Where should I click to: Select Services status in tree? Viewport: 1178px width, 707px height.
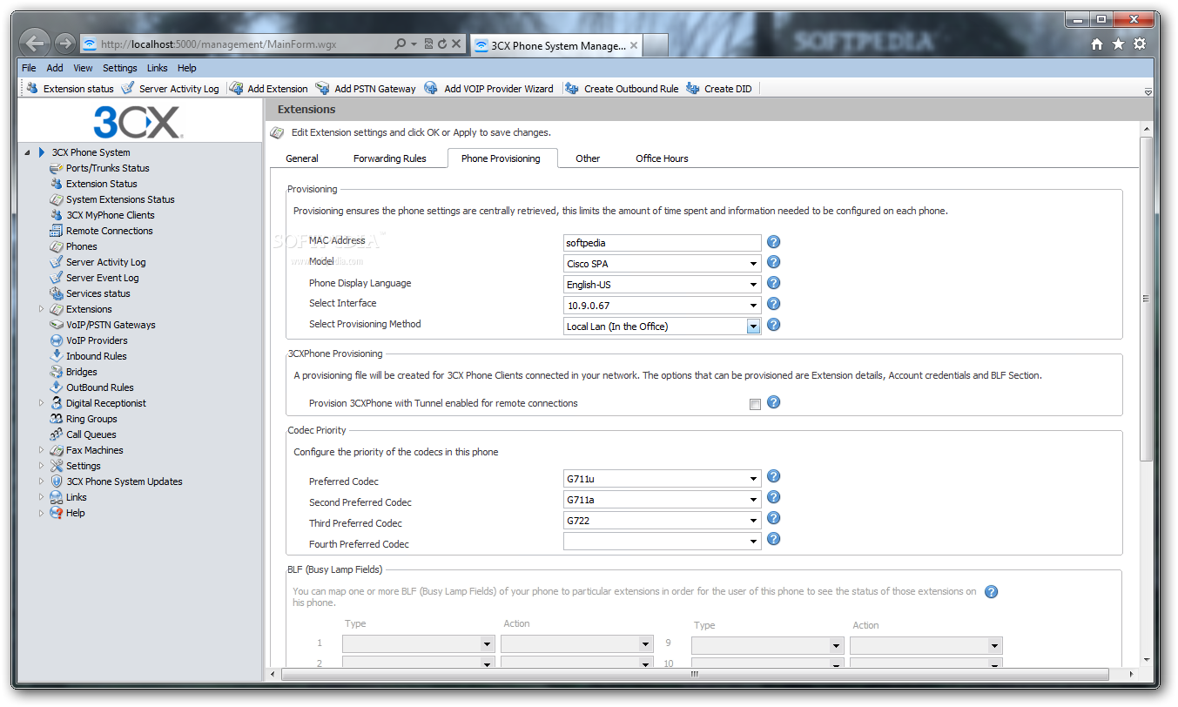coord(98,293)
